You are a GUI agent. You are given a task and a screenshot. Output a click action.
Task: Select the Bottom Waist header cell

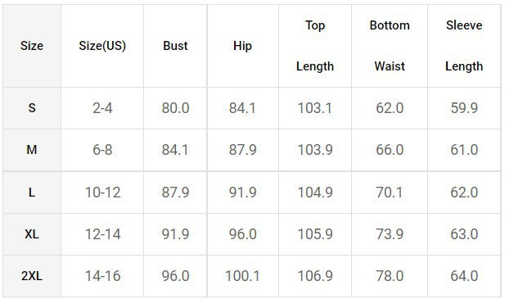coord(390,46)
